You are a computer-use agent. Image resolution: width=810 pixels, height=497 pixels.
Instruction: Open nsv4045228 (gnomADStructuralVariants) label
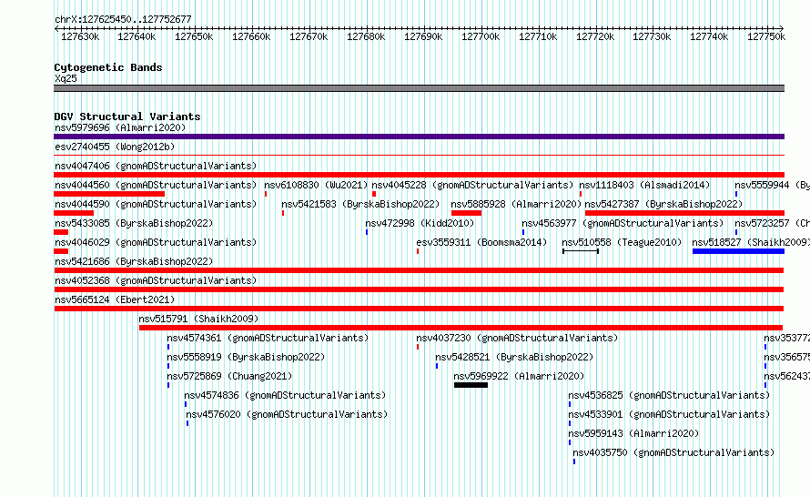[472, 185]
